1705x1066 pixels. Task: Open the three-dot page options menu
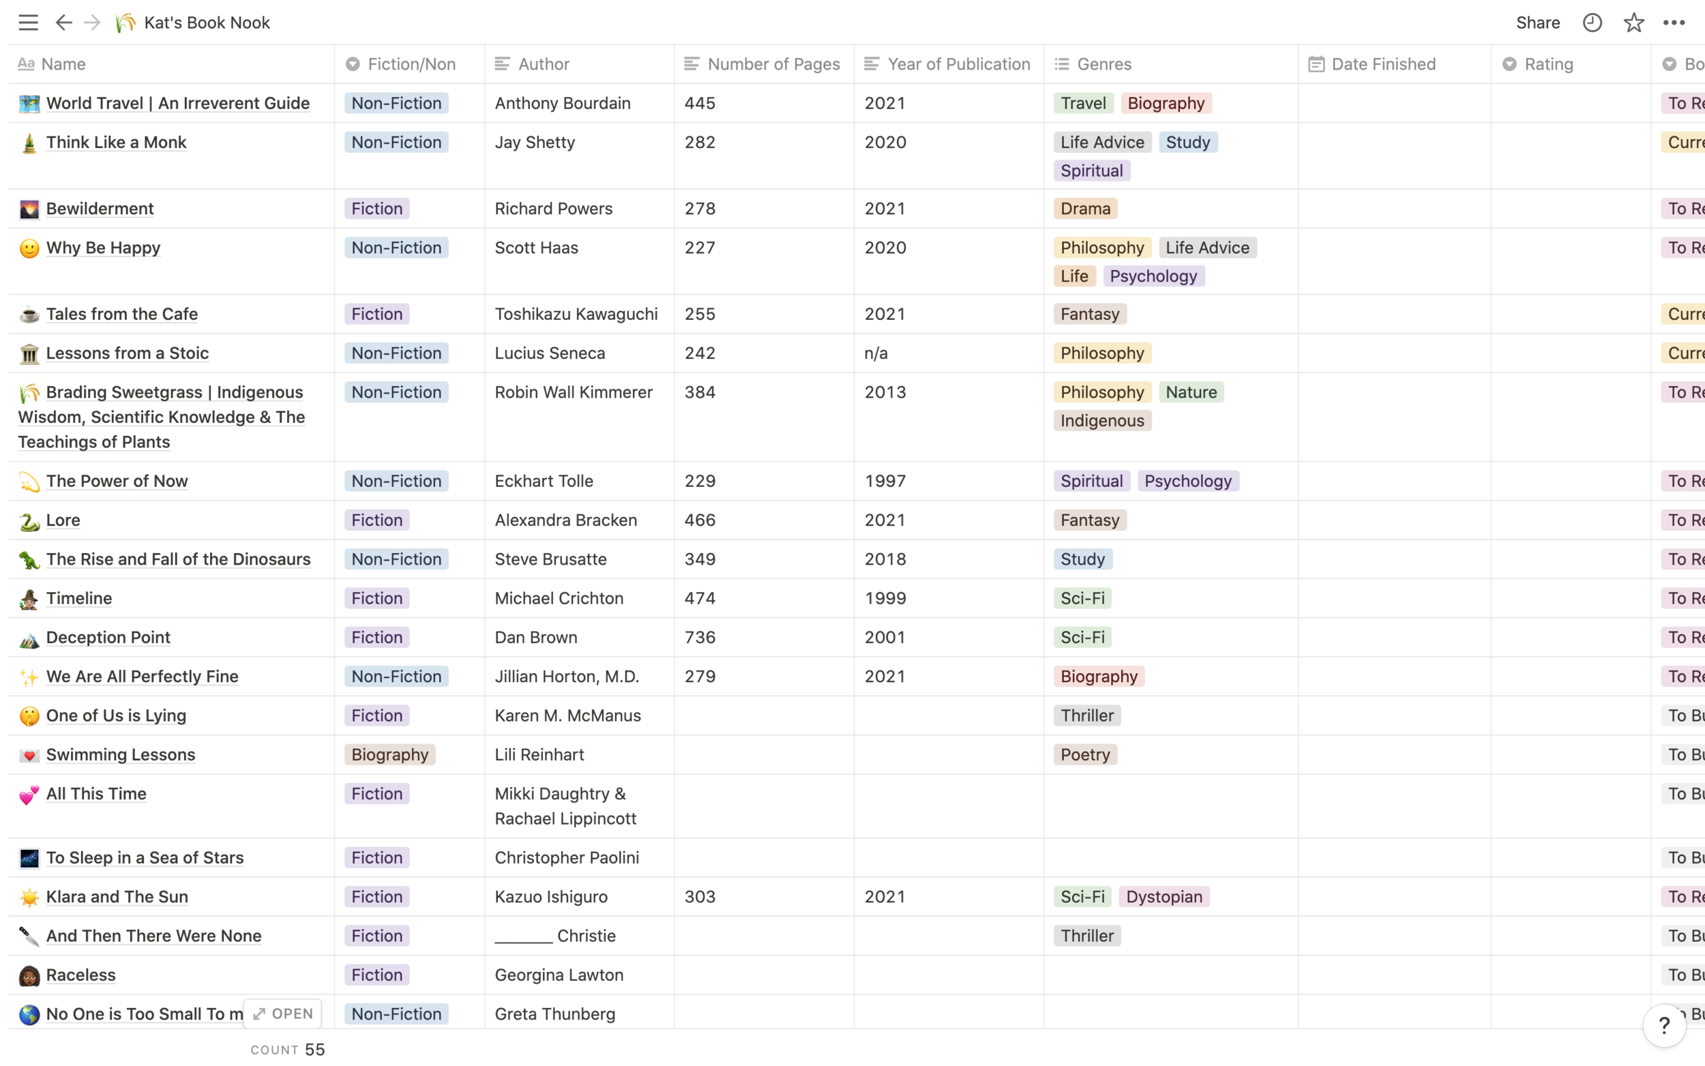(1674, 23)
